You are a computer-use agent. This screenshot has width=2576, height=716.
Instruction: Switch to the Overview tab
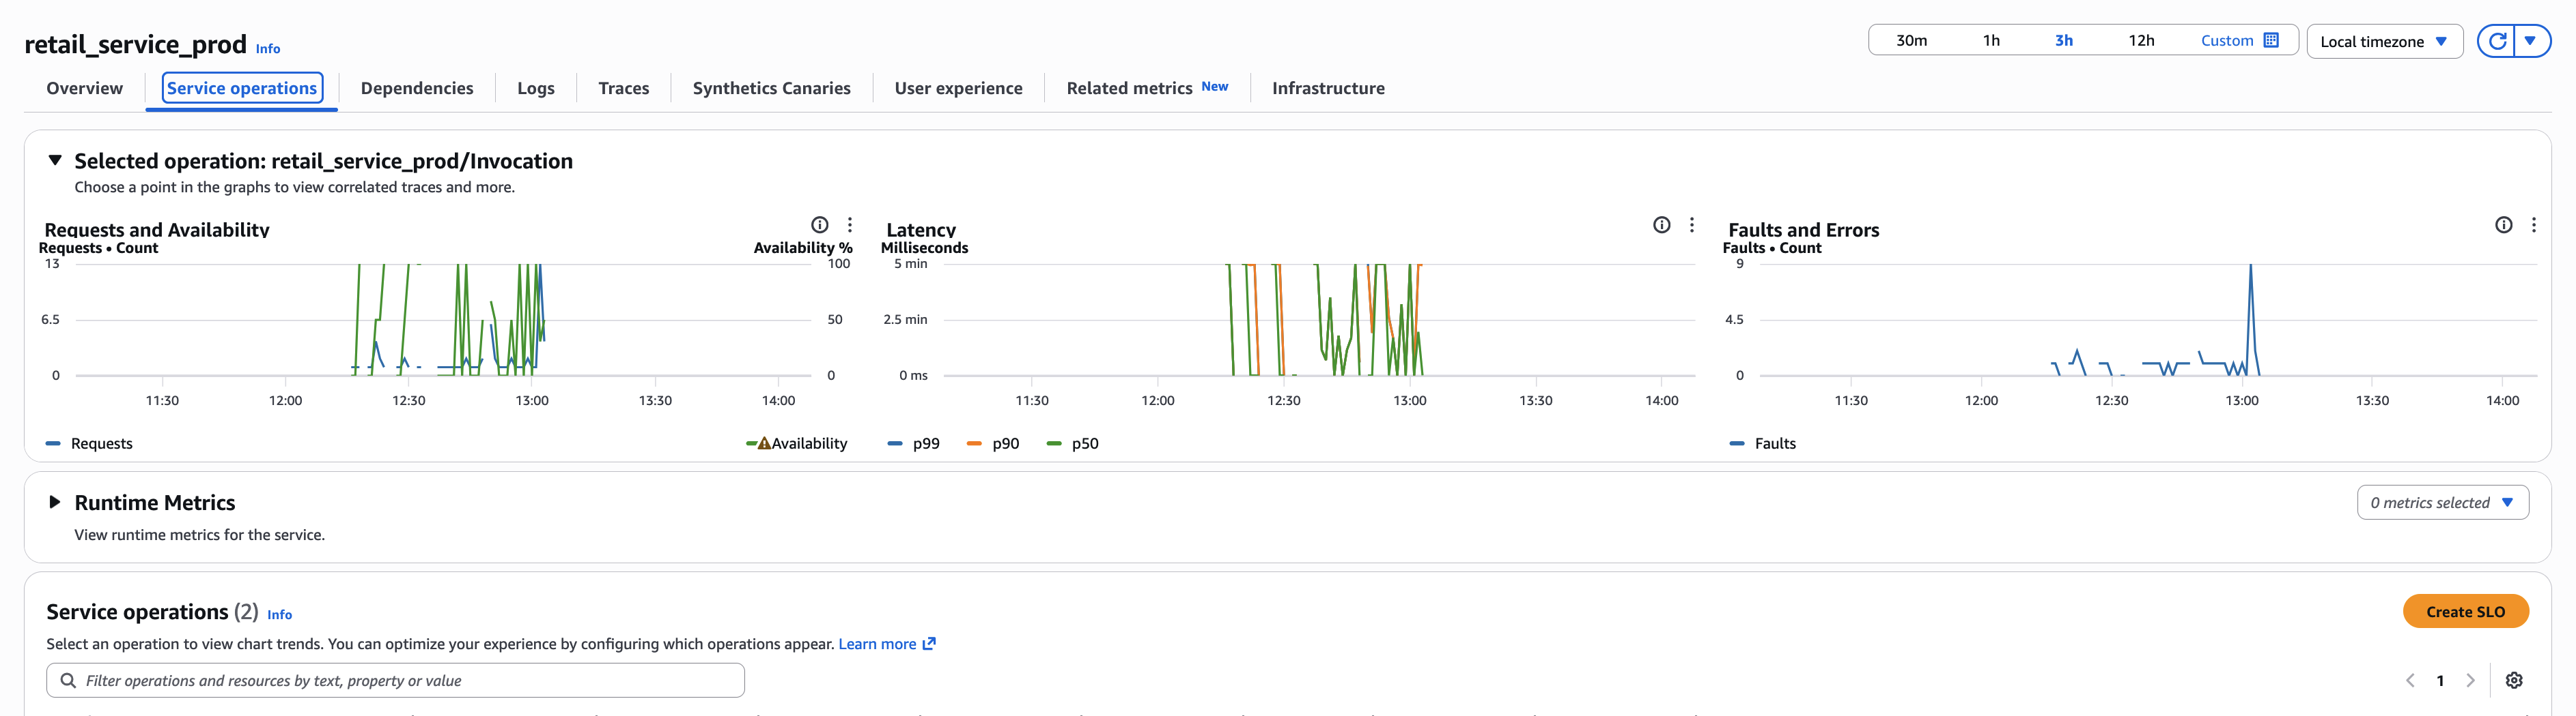pos(85,88)
